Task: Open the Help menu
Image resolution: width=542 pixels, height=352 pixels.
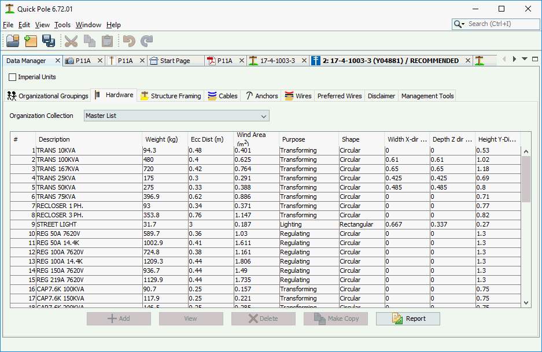Action: pyautogui.click(x=113, y=25)
